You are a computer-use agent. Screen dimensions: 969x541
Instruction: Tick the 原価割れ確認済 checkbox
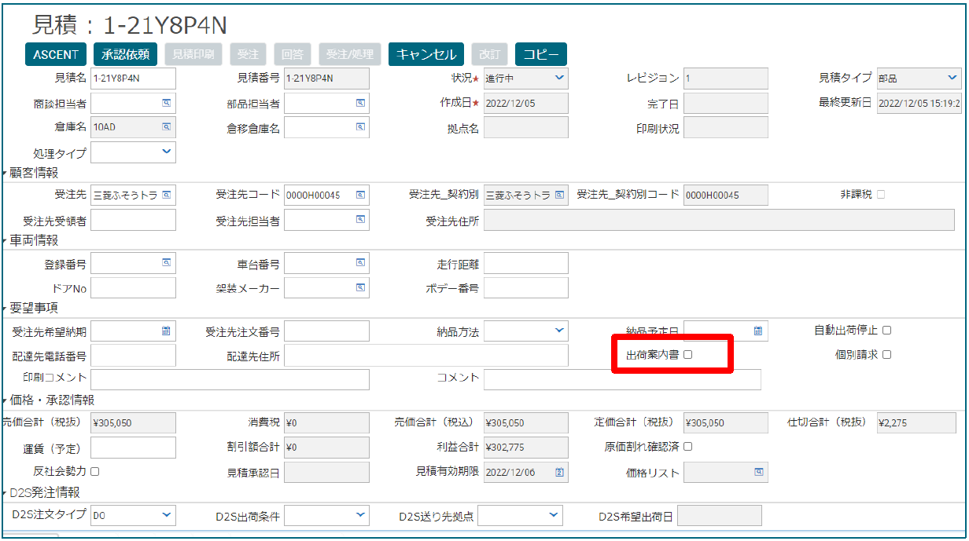[x=687, y=447]
